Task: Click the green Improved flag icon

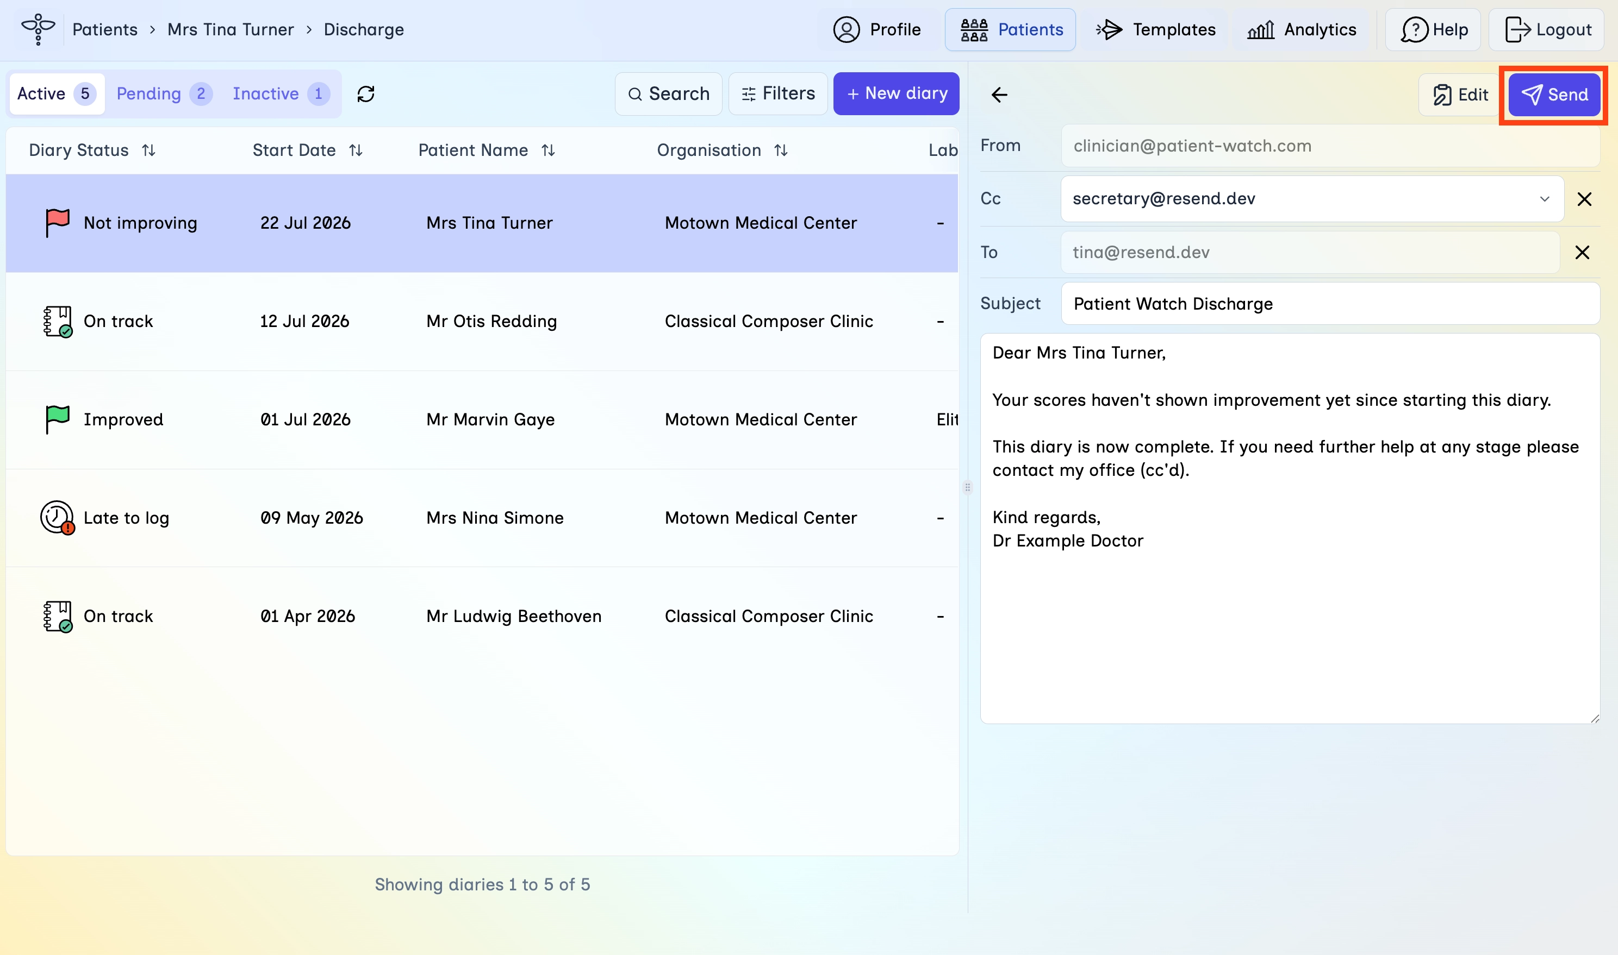Action: tap(57, 419)
